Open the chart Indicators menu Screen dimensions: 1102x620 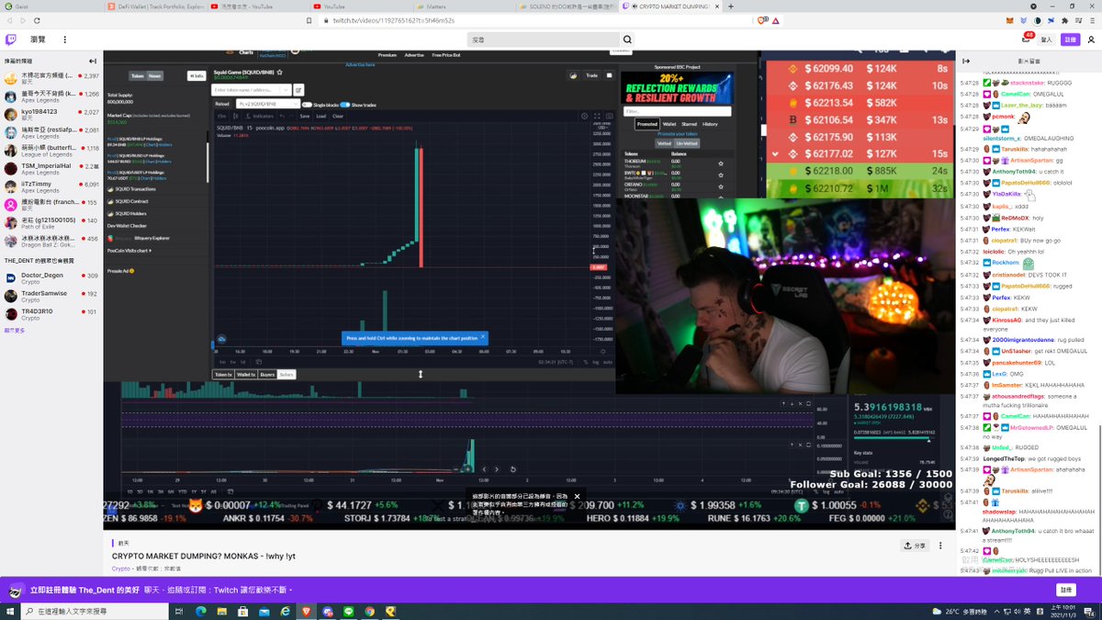[261, 116]
